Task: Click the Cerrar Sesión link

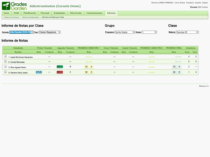Action: [x=179, y=3]
